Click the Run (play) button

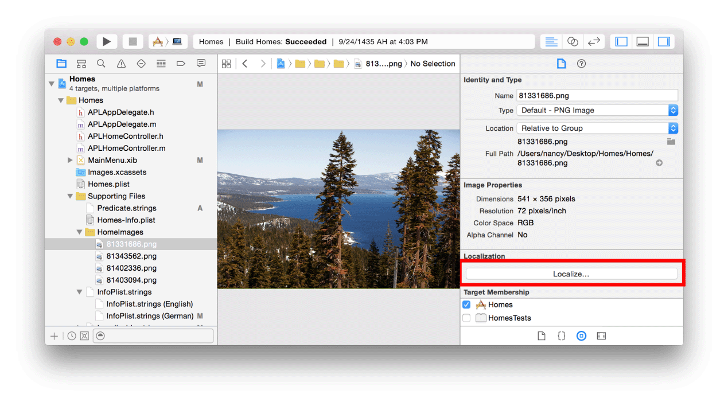pos(106,42)
